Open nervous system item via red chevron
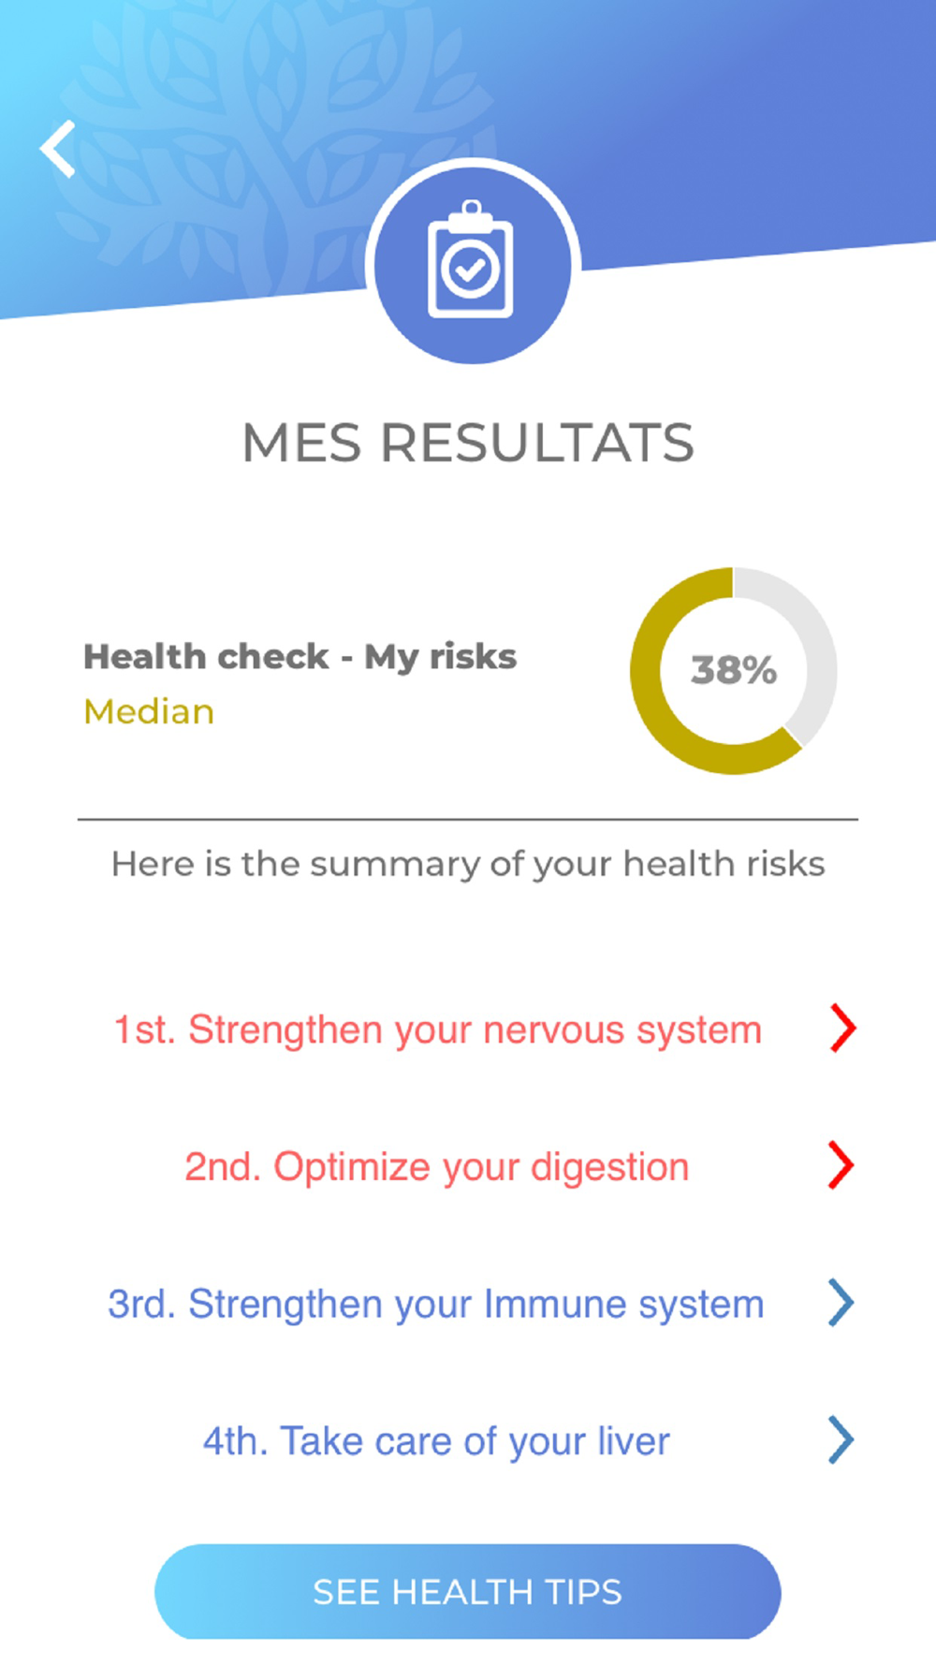 point(842,1029)
